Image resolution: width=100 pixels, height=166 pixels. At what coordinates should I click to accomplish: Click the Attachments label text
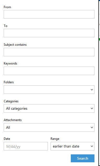13,120
